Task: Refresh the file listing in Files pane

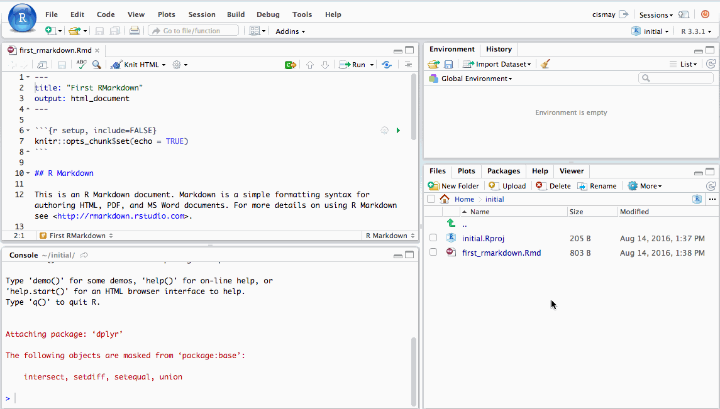Action: tap(710, 185)
